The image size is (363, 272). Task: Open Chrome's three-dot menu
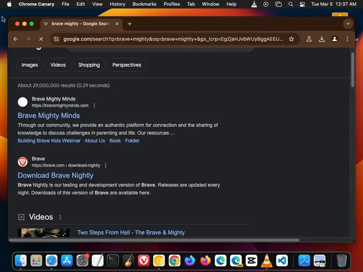[x=347, y=39]
